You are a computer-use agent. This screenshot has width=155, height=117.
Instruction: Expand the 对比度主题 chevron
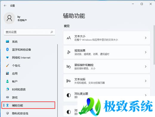tap(145, 95)
